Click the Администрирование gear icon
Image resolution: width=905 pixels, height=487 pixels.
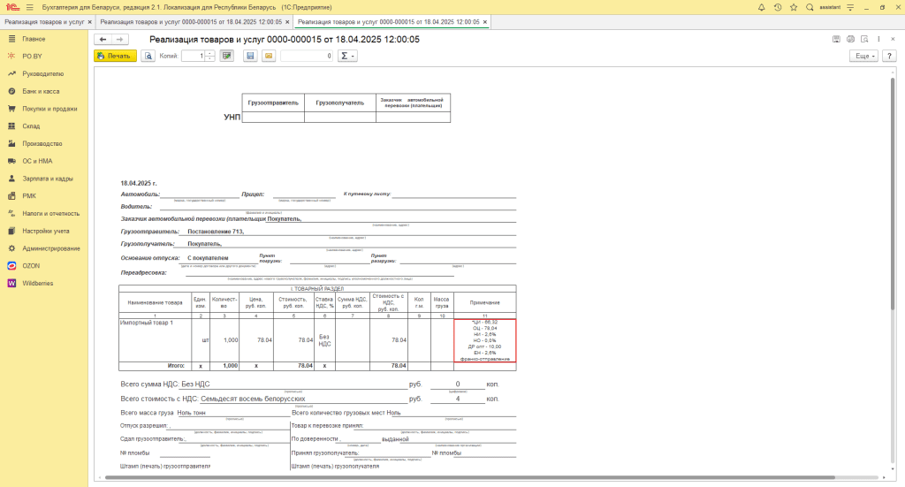11,248
